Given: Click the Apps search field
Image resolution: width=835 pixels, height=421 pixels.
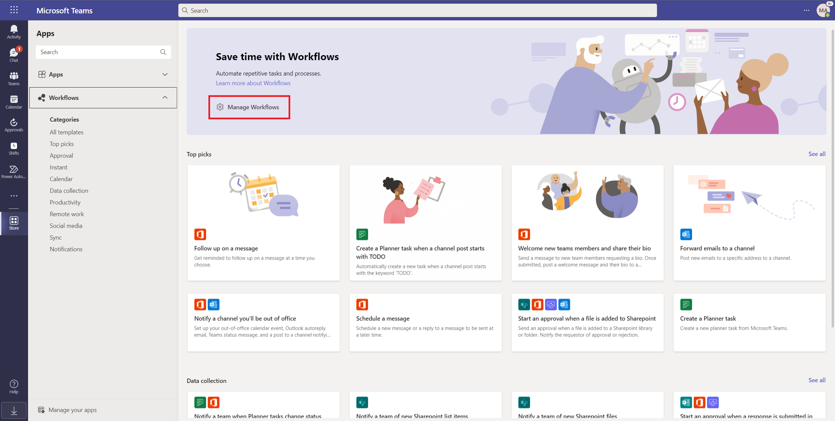Looking at the screenshot, I should [x=103, y=51].
